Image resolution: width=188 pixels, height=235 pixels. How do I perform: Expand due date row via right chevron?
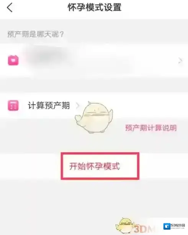[x=180, y=61]
